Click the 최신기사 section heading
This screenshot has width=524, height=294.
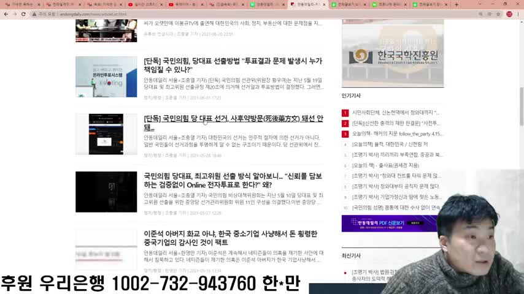pyautogui.click(x=351, y=255)
